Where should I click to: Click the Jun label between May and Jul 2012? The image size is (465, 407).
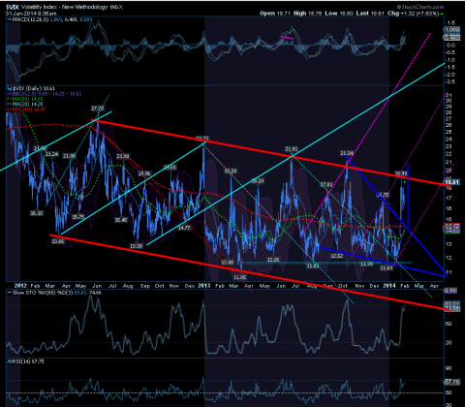coord(97,286)
